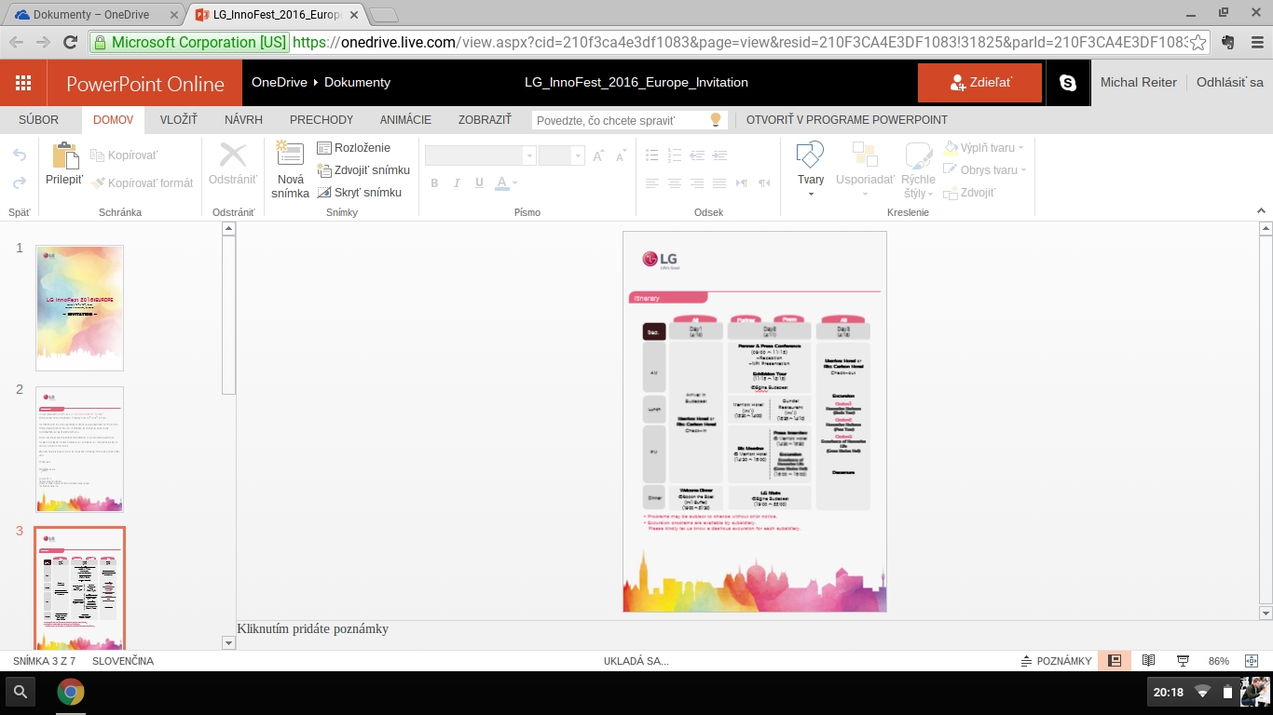The width and height of the screenshot is (1273, 715).
Task: Switch to the ANIMÁCIE tab
Action: point(405,120)
